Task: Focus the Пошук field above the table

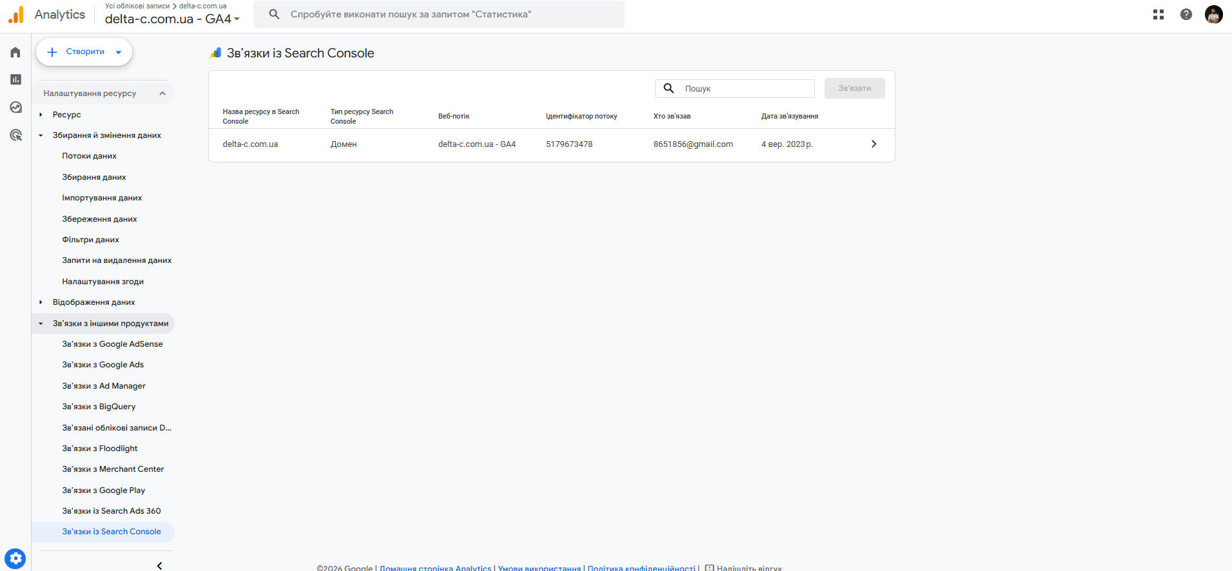Action: [735, 88]
